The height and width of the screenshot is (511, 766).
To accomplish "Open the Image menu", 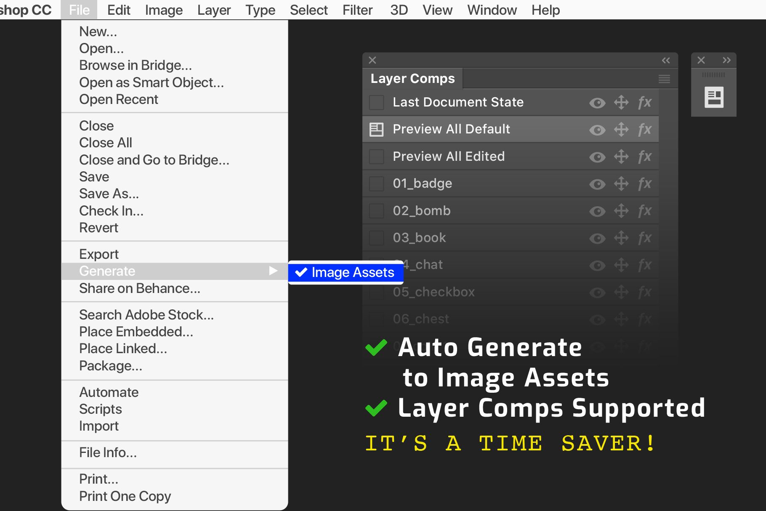I will [x=164, y=10].
